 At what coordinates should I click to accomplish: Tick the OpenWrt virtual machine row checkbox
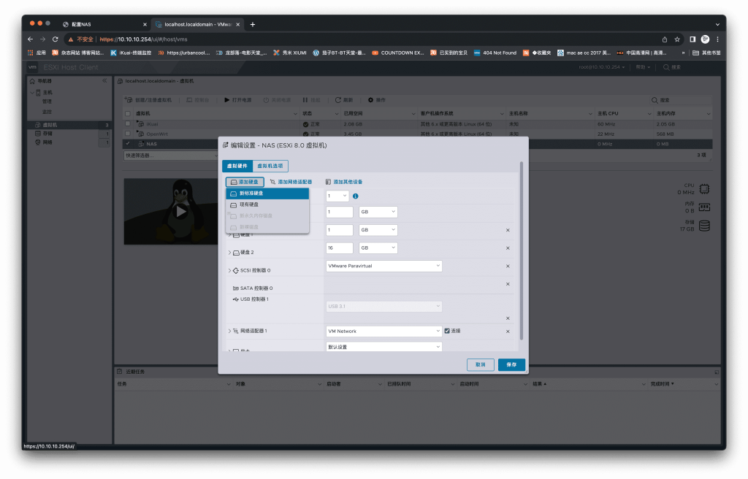[128, 134]
